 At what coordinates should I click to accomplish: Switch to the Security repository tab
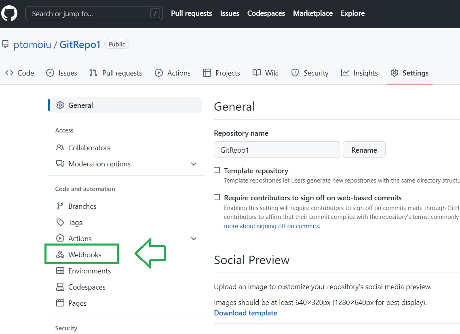[310, 73]
